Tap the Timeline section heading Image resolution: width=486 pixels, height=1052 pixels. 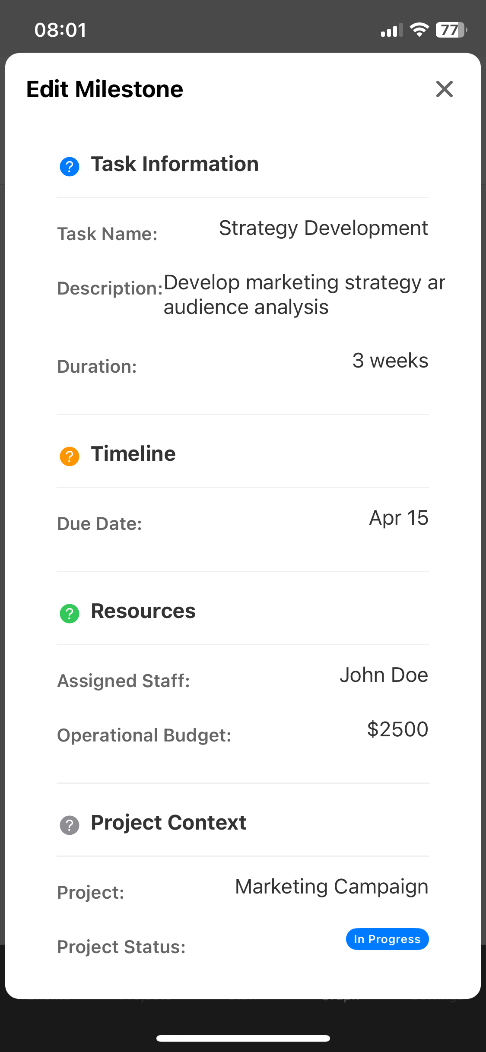[133, 454]
